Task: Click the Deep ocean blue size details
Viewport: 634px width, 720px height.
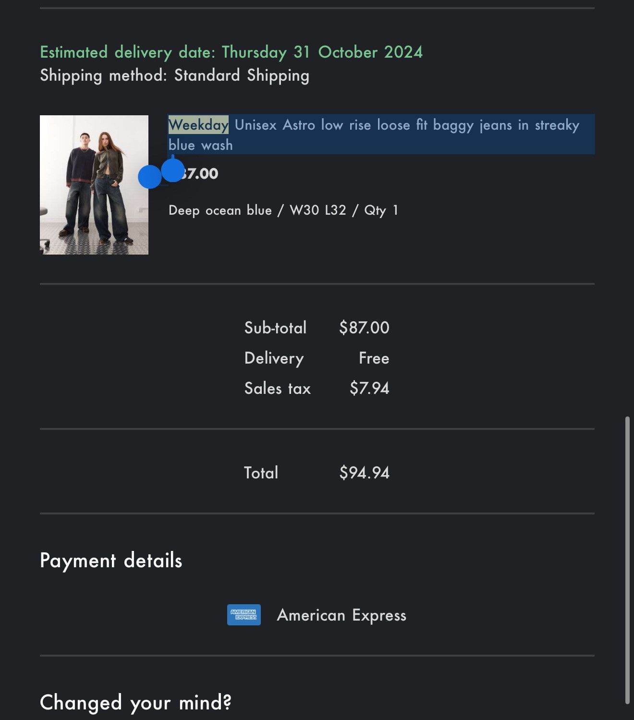Action: [283, 210]
